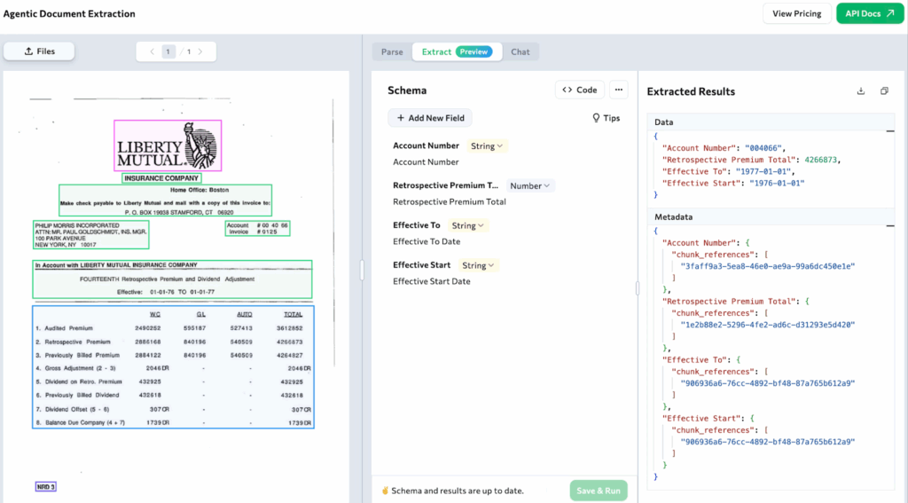Image resolution: width=908 pixels, height=503 pixels.
Task: Open the API Docs link
Action: pyautogui.click(x=870, y=13)
